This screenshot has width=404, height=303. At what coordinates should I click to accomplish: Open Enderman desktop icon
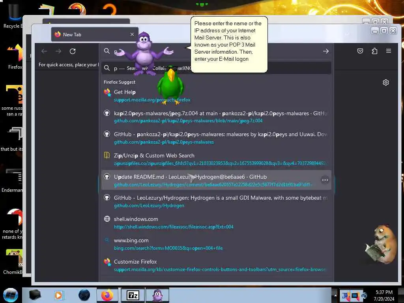(x=12, y=180)
